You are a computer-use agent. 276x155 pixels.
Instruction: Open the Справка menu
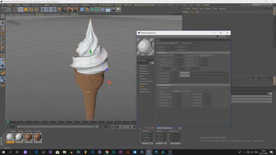pos(206,5)
